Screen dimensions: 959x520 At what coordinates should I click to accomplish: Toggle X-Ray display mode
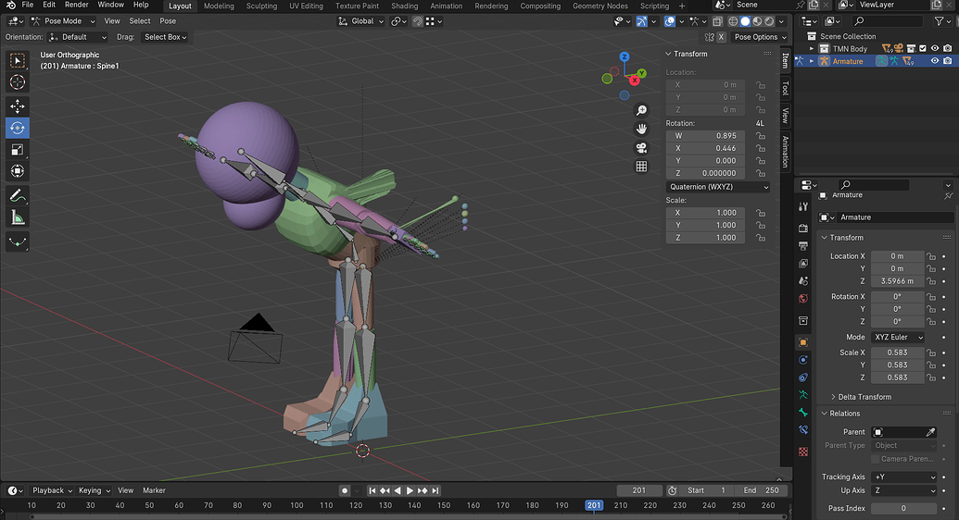(717, 21)
